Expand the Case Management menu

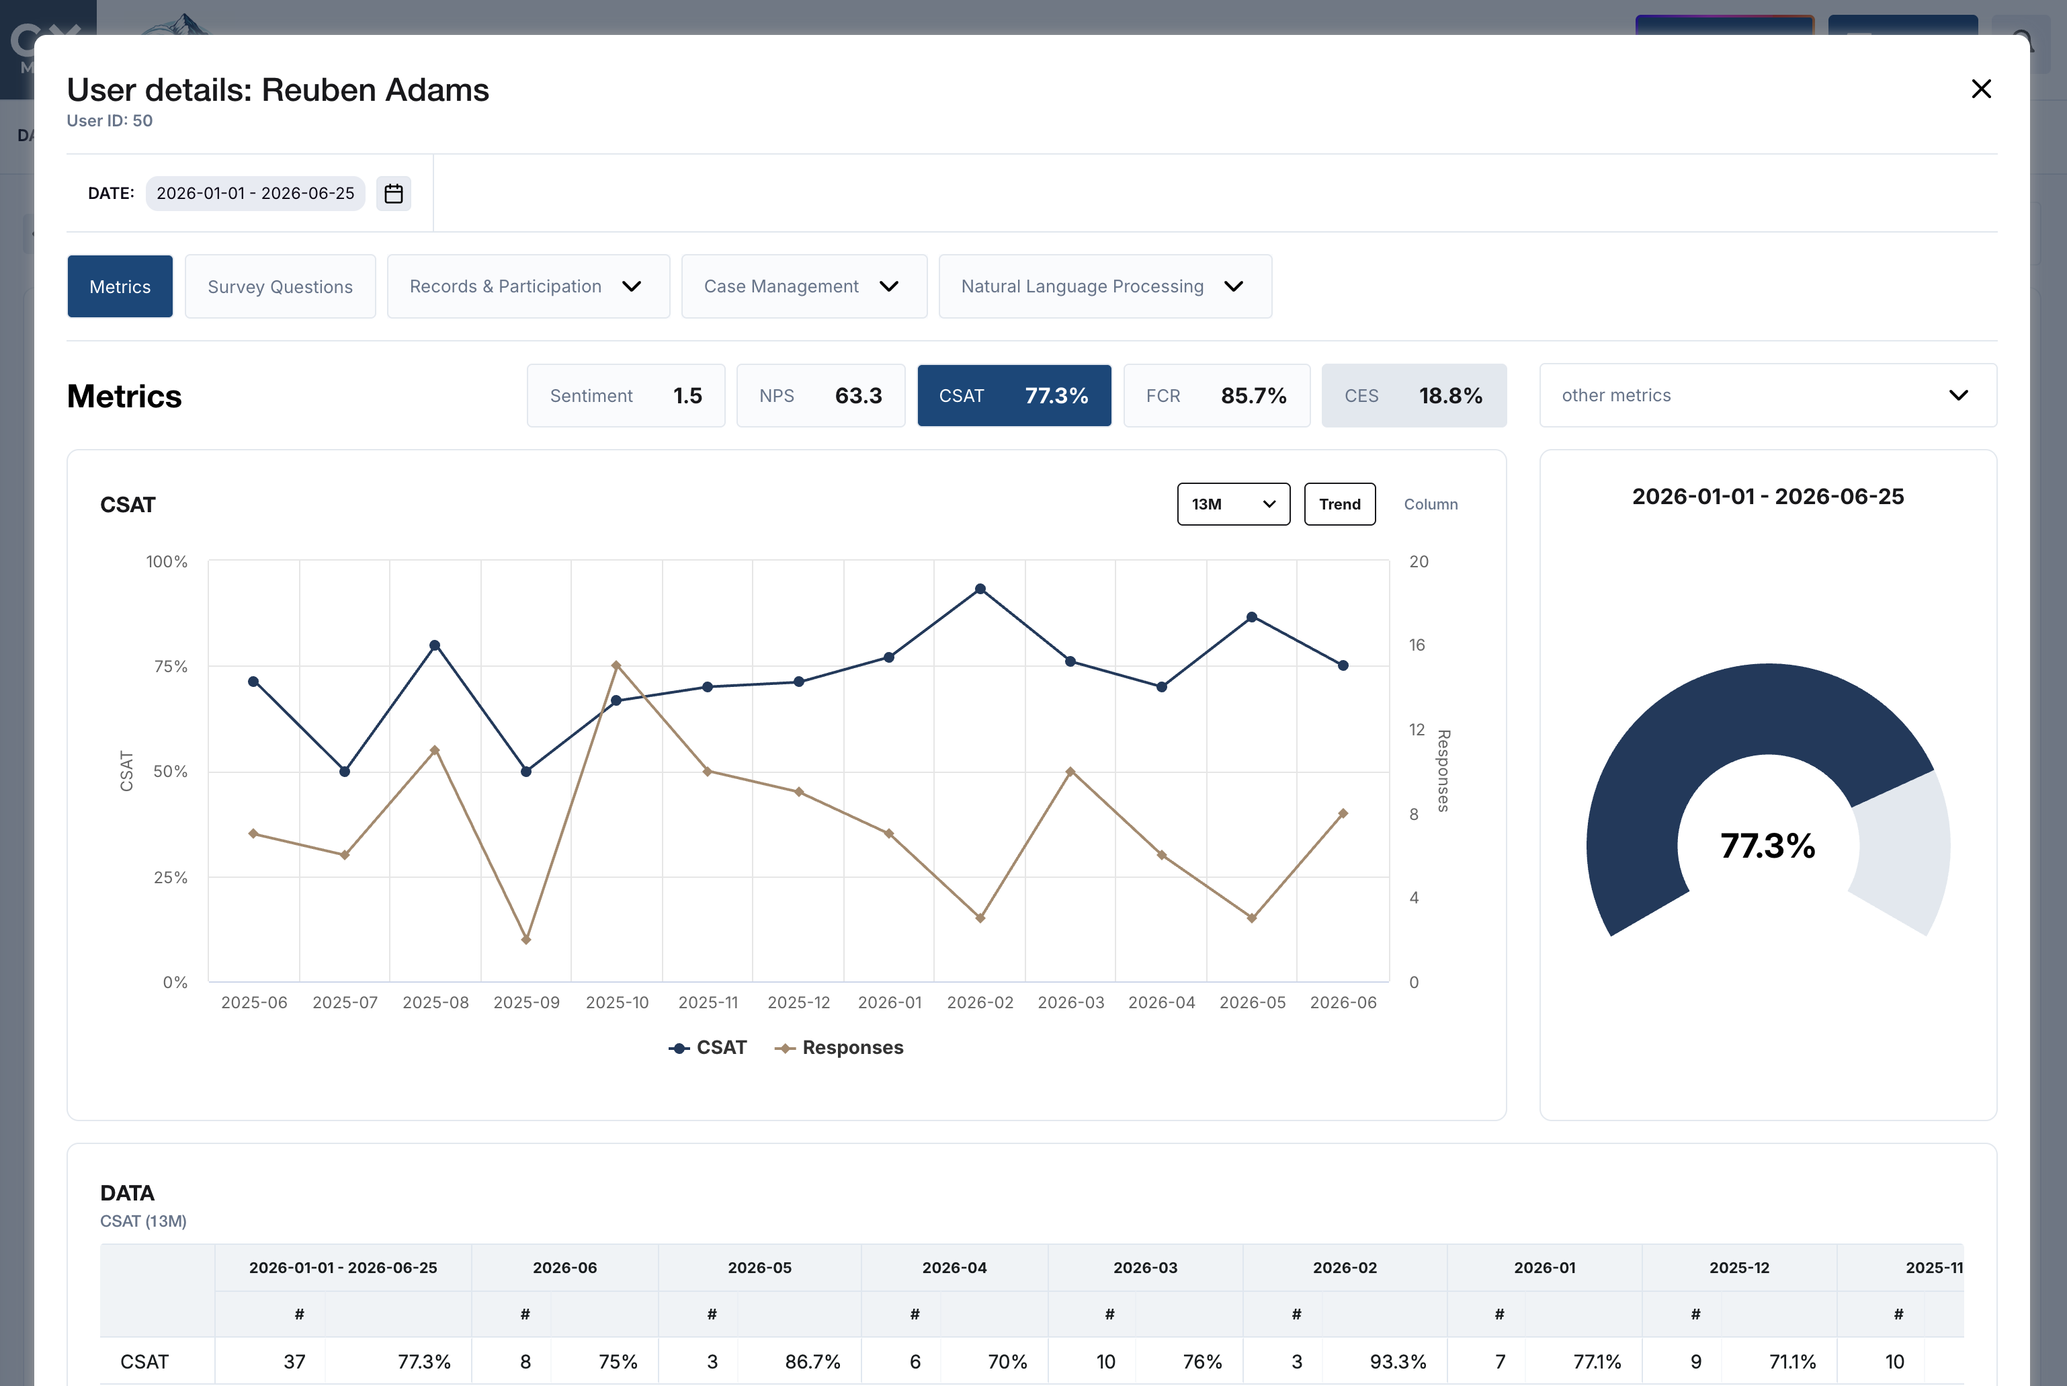(804, 286)
